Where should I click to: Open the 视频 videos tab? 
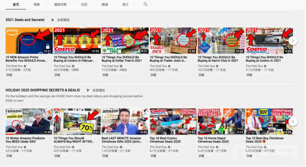pos(37,4)
